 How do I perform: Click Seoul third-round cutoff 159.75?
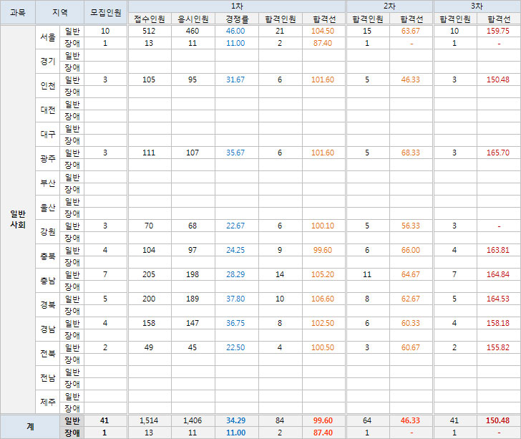pos(498,31)
